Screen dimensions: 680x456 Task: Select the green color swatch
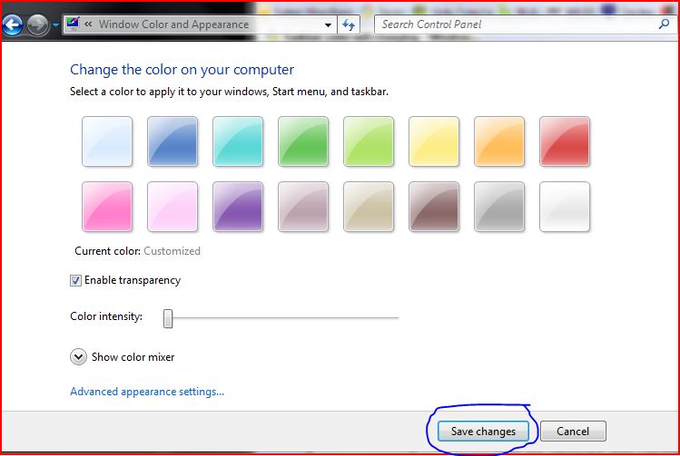[x=303, y=141]
